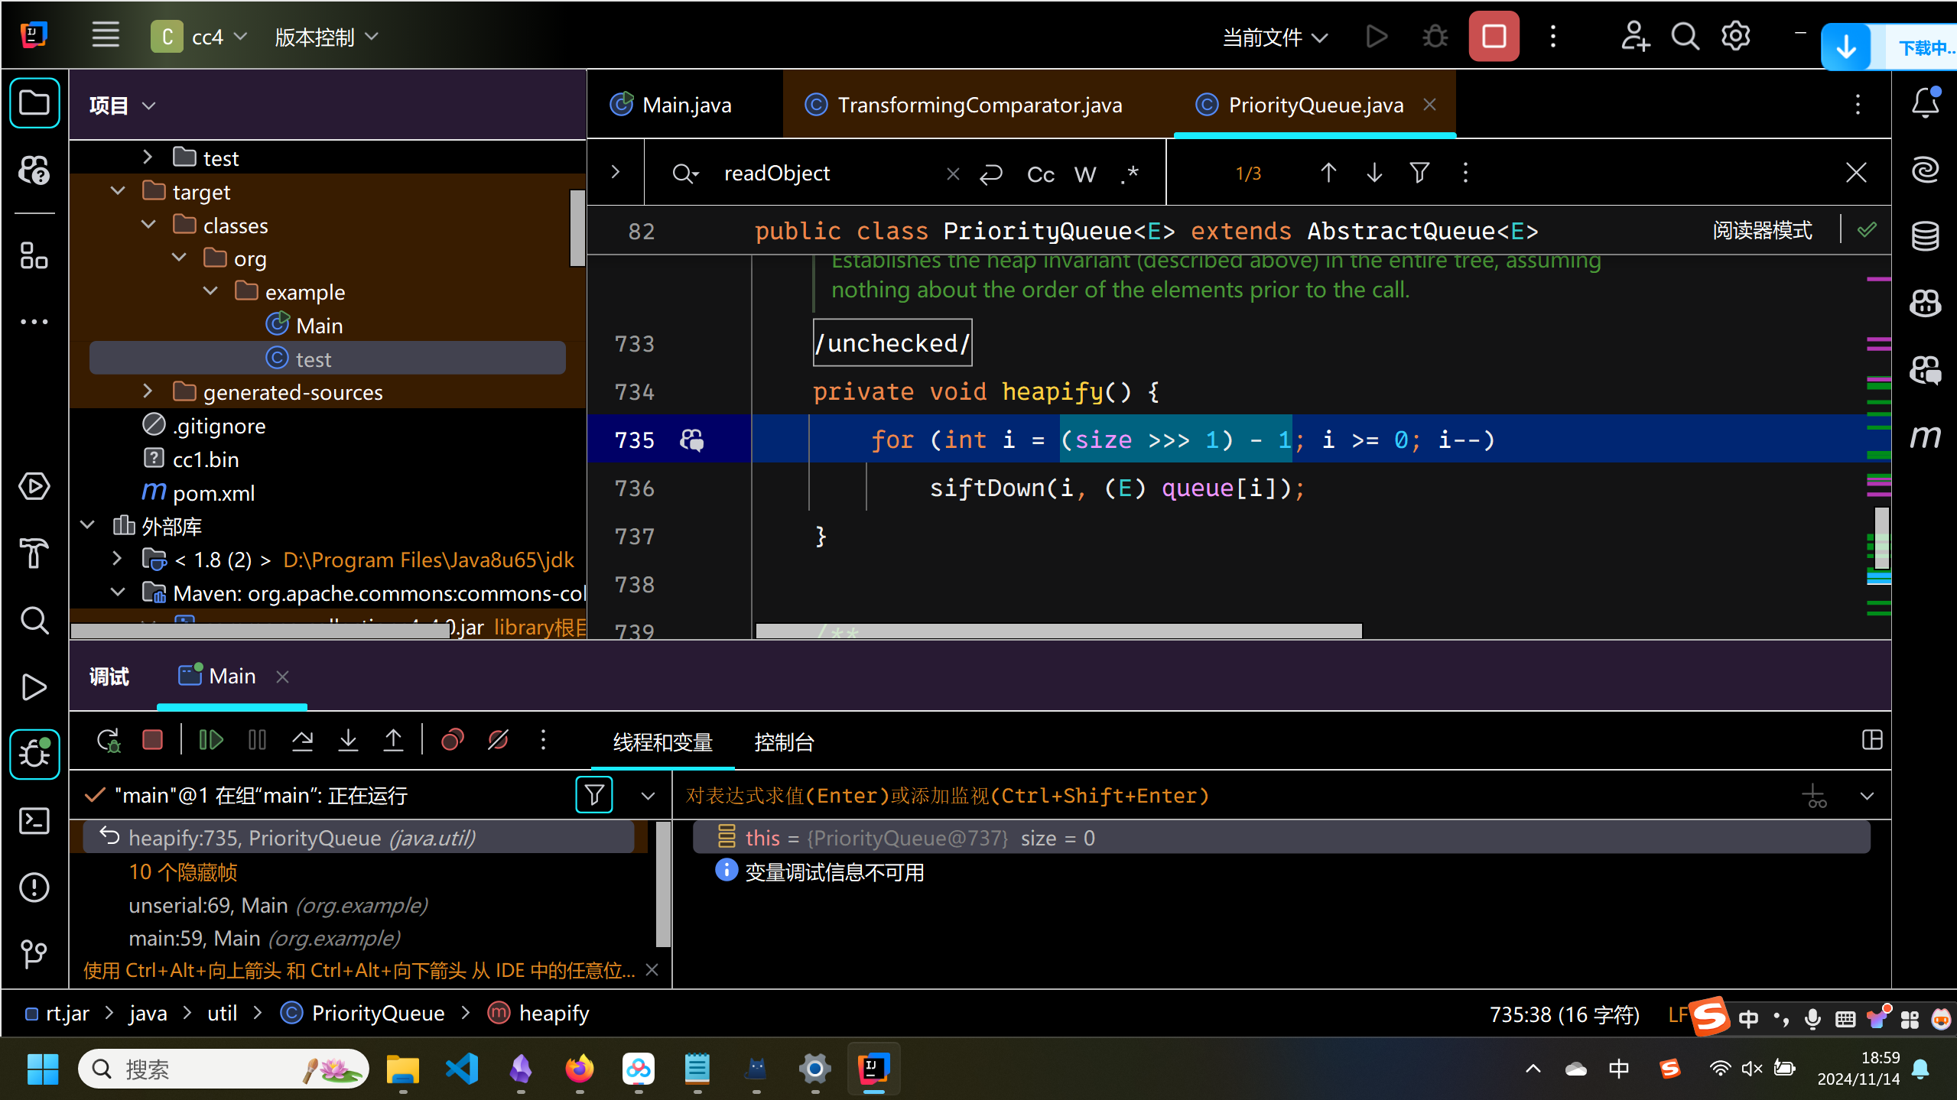This screenshot has width=1957, height=1100.
Task: Open the cc4 project dropdown
Action: [200, 37]
